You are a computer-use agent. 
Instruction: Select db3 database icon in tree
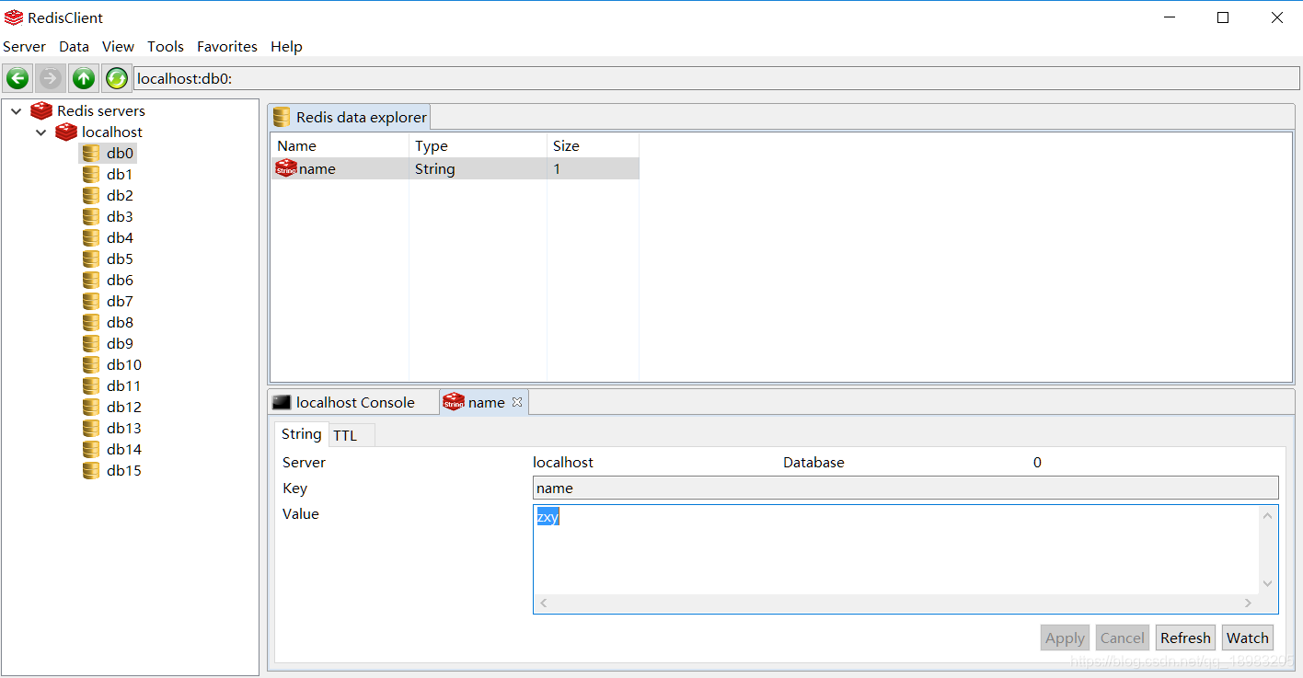point(91,216)
